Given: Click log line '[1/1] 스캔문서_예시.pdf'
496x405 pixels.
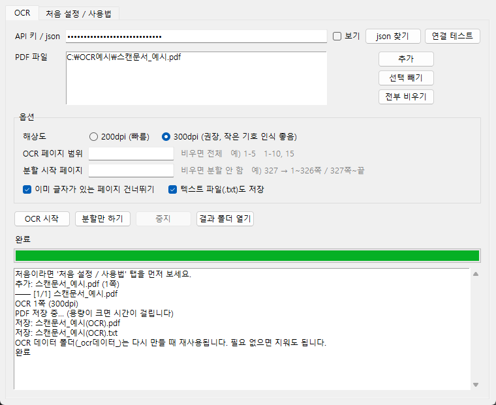Looking at the screenshot, I should coord(66,293).
